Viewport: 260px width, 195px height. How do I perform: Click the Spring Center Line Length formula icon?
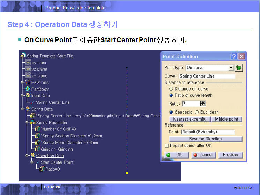pos(33,115)
